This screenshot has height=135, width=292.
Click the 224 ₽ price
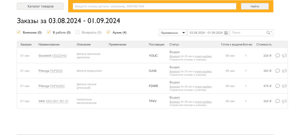(x=267, y=56)
